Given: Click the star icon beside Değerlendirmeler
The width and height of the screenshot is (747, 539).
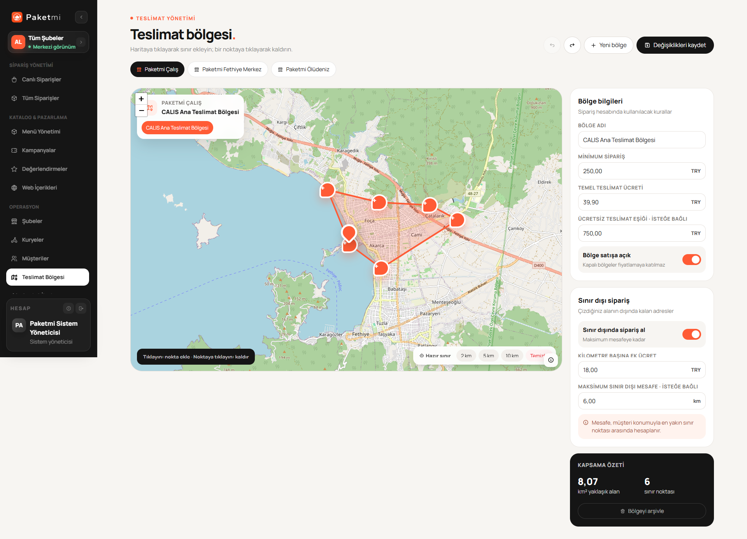Looking at the screenshot, I should point(14,169).
